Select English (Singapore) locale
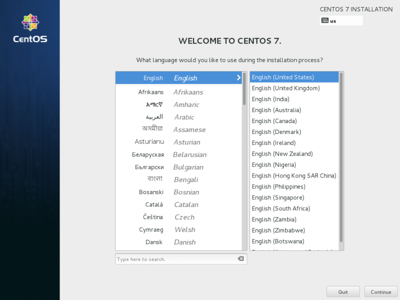 coord(277,197)
